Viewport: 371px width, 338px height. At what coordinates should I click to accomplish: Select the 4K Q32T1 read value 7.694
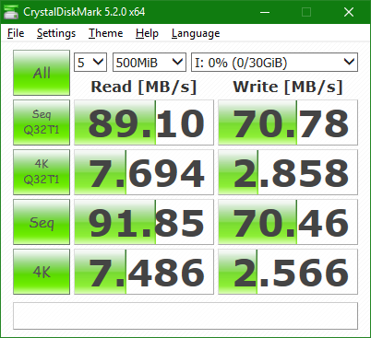tap(144, 172)
